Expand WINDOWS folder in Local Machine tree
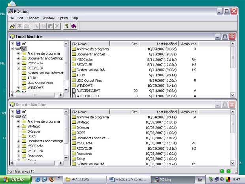Viewport: 245px width, 184px height. click(x=18, y=87)
